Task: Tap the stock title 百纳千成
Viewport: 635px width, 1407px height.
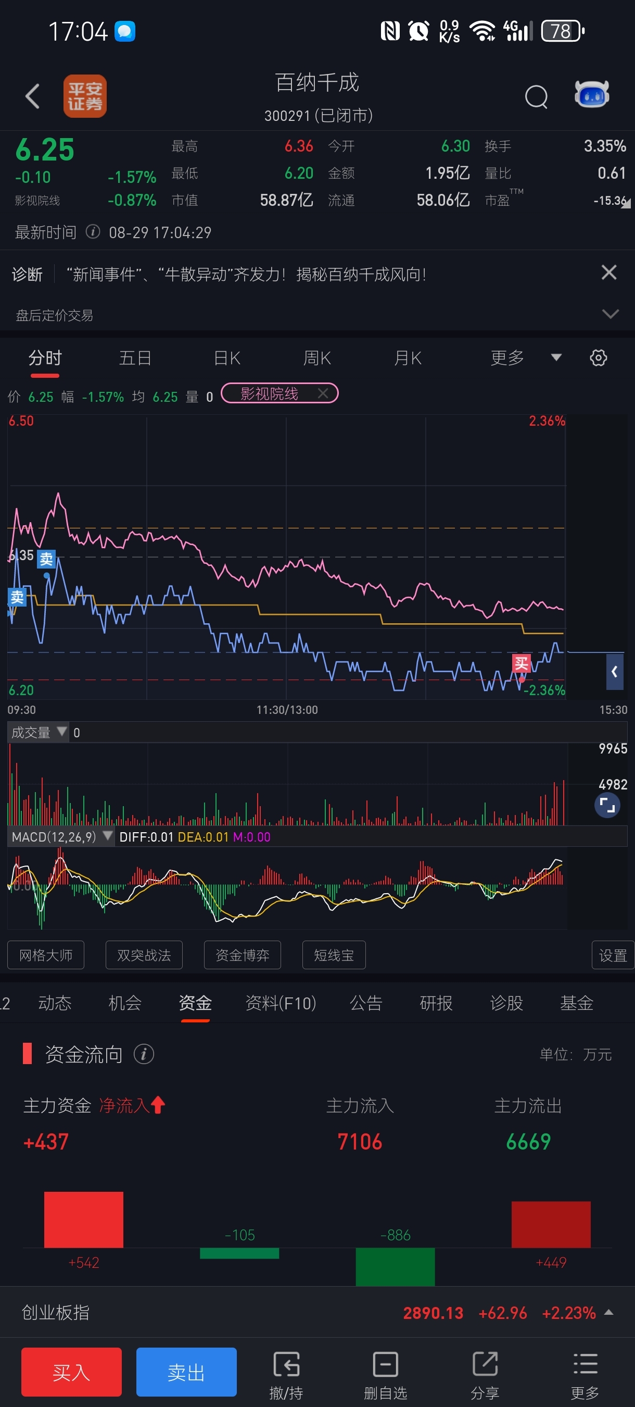Action: (317, 82)
